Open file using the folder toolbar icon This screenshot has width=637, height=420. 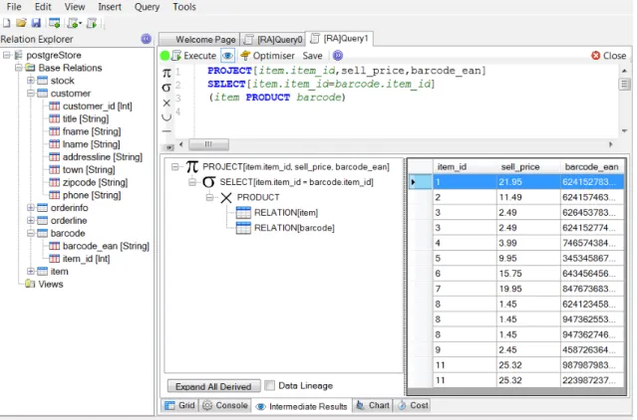click(x=21, y=23)
